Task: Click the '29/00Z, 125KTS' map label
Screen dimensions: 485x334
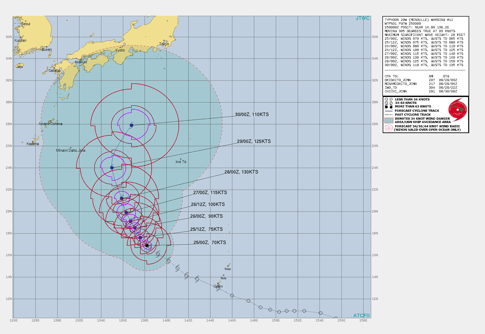Action: click(x=254, y=141)
